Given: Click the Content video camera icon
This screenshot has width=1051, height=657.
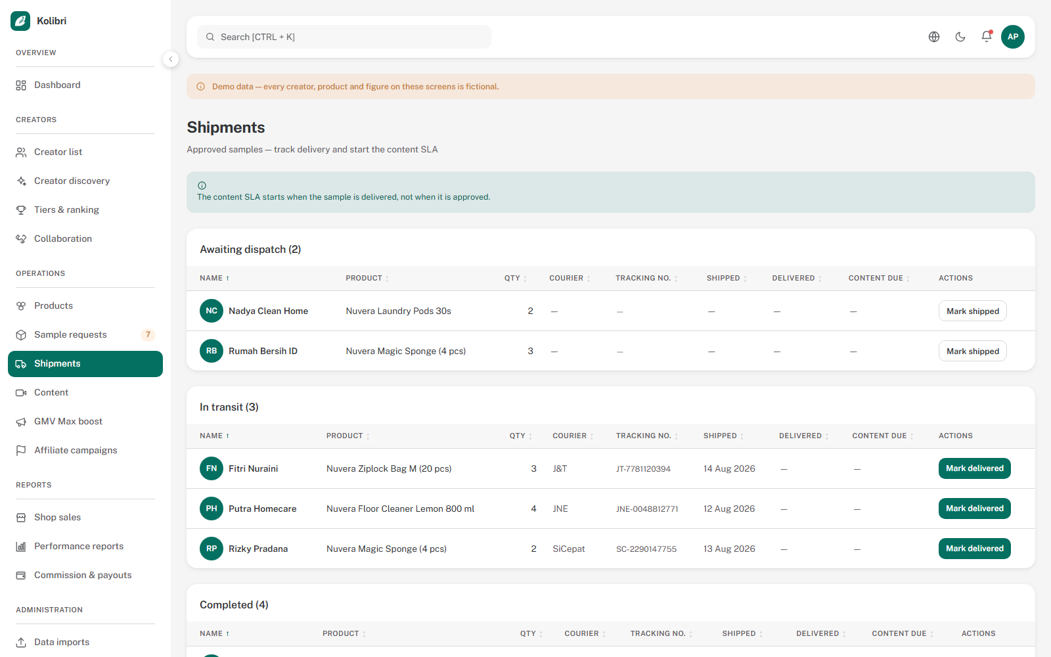Looking at the screenshot, I should coord(21,393).
